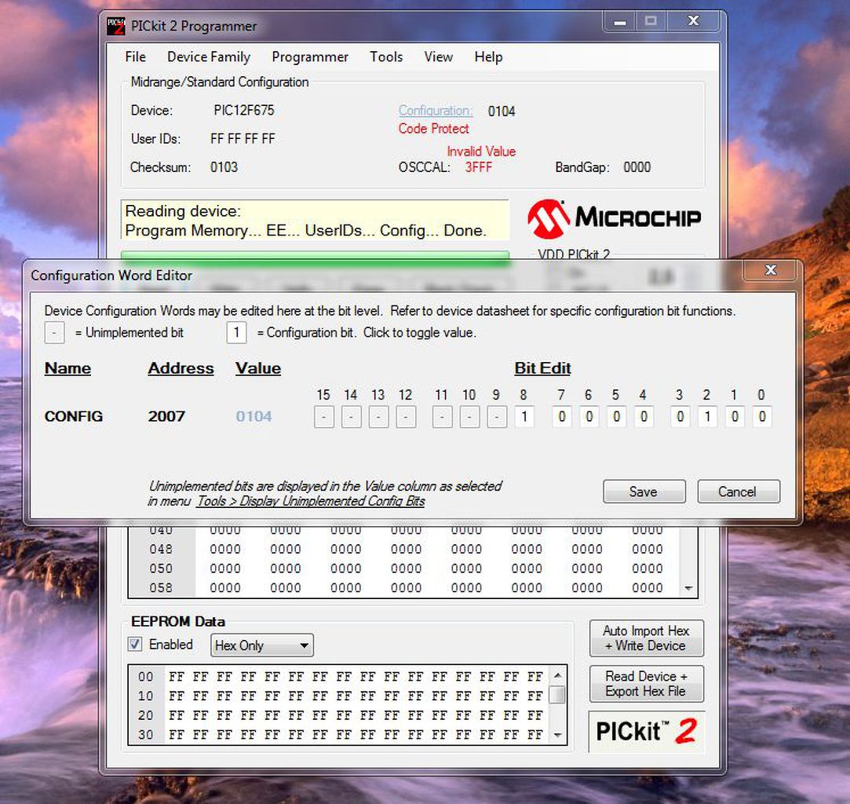The width and height of the screenshot is (850, 804).
Task: Click the CONFIG address 2007
Action: pos(166,416)
